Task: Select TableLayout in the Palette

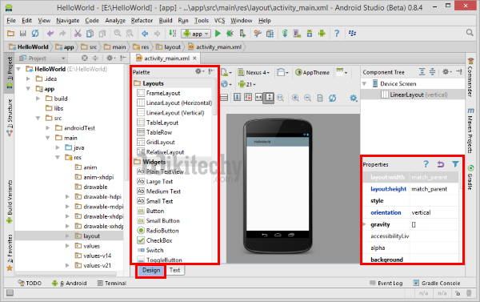Action: (158, 123)
